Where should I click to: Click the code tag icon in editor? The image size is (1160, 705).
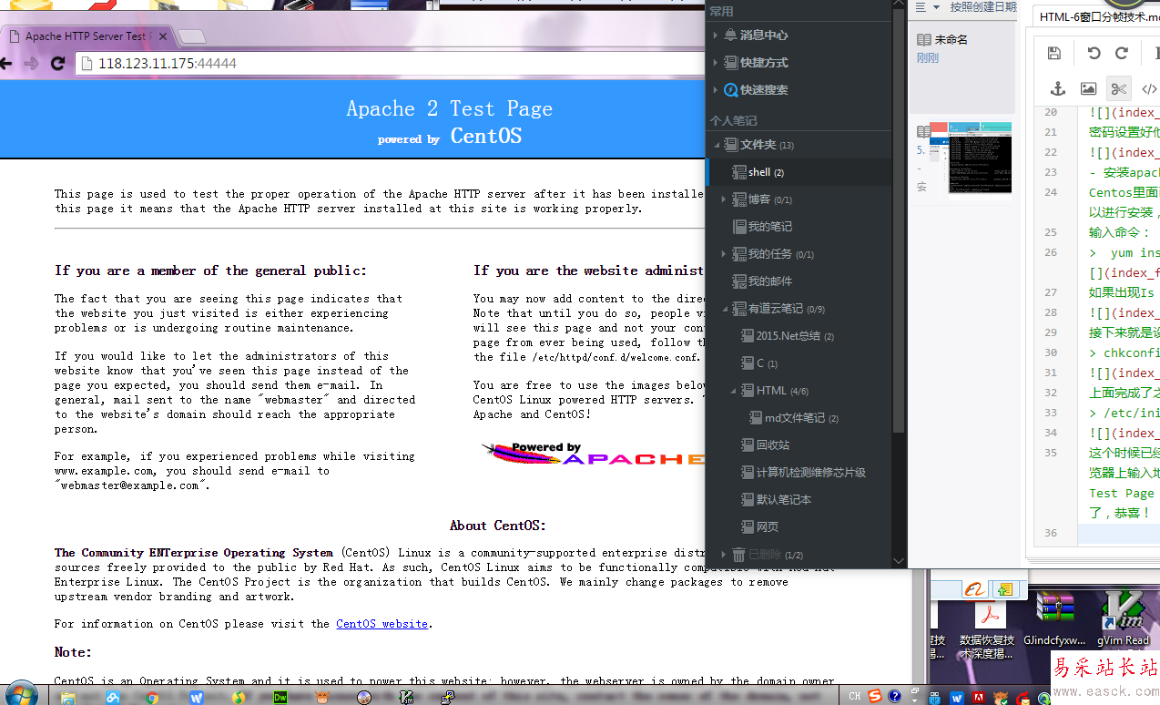click(x=1149, y=88)
